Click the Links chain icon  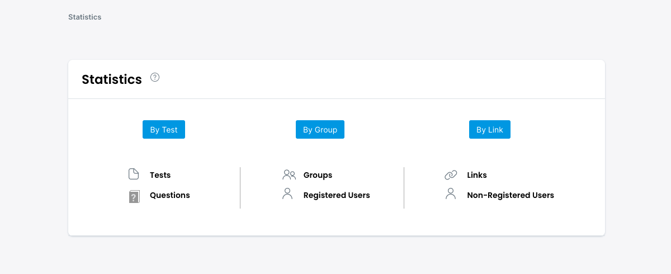(451, 175)
